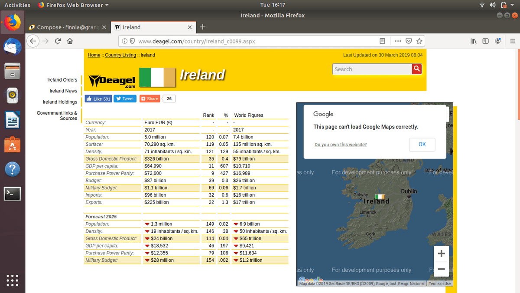Go to Home in the breadcrumb
Viewport: 520px width, 293px height.
[94, 55]
